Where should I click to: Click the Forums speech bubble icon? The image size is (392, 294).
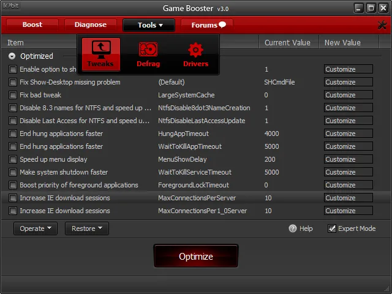tap(222, 25)
